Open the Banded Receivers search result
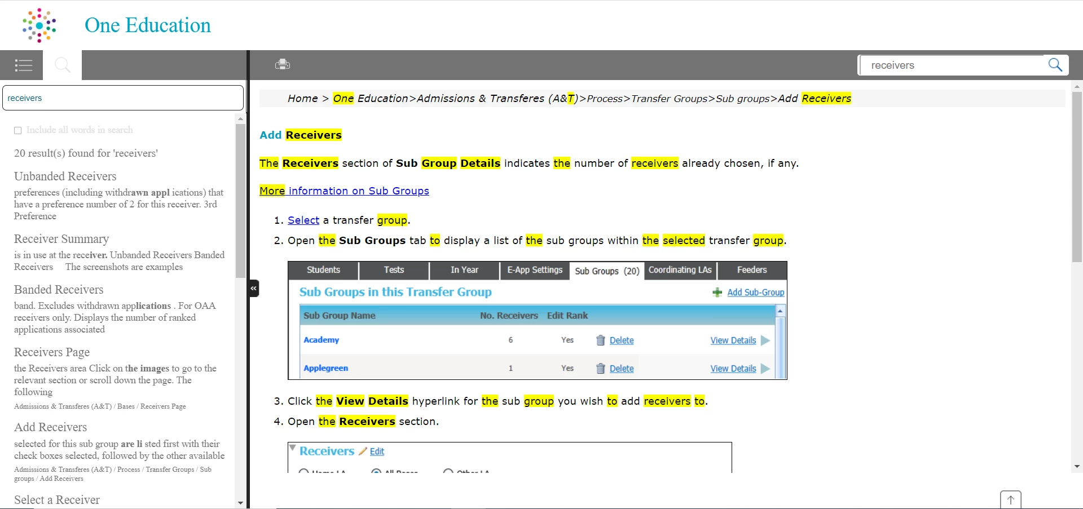Image resolution: width=1083 pixels, height=509 pixels. point(59,290)
